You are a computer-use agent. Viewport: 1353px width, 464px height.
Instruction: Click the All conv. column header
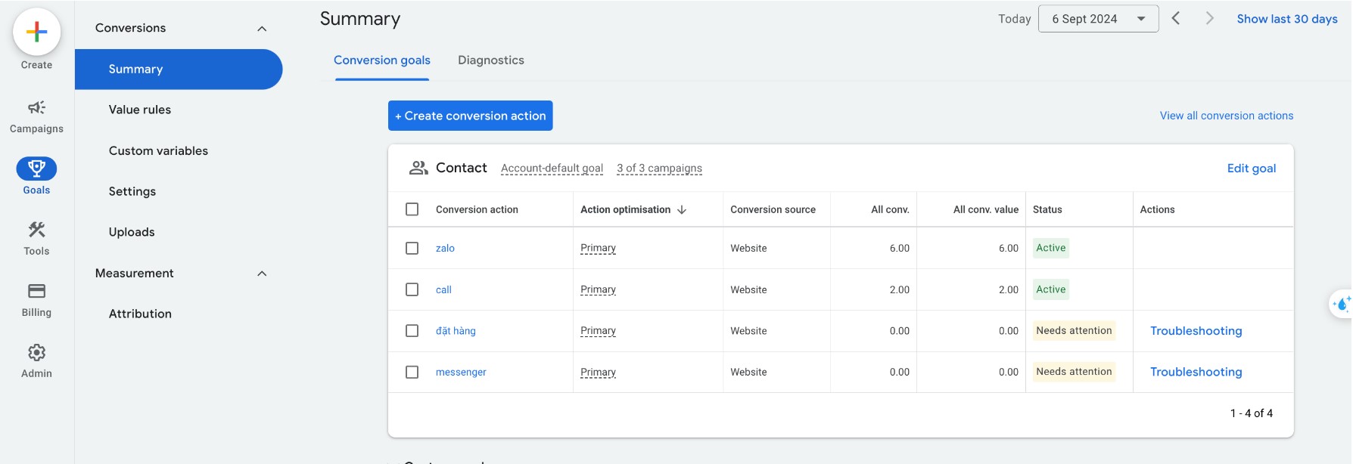click(x=890, y=209)
